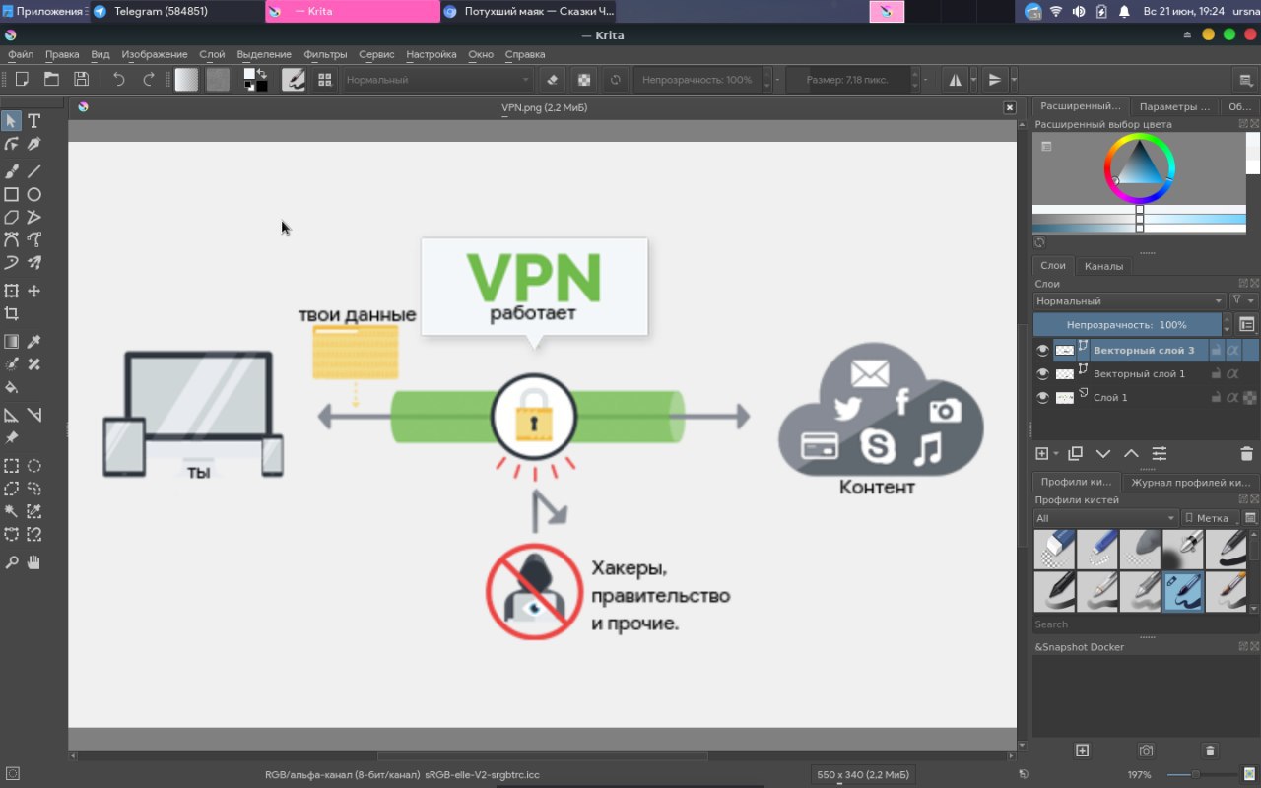Select the Polygon tool
This screenshot has height=788, width=1261.
pyautogui.click(x=11, y=217)
